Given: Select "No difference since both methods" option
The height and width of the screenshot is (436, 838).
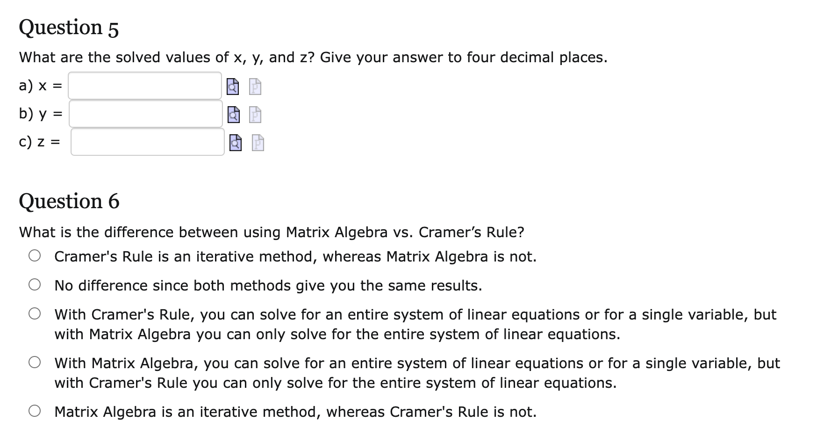Looking at the screenshot, I should pos(36,285).
